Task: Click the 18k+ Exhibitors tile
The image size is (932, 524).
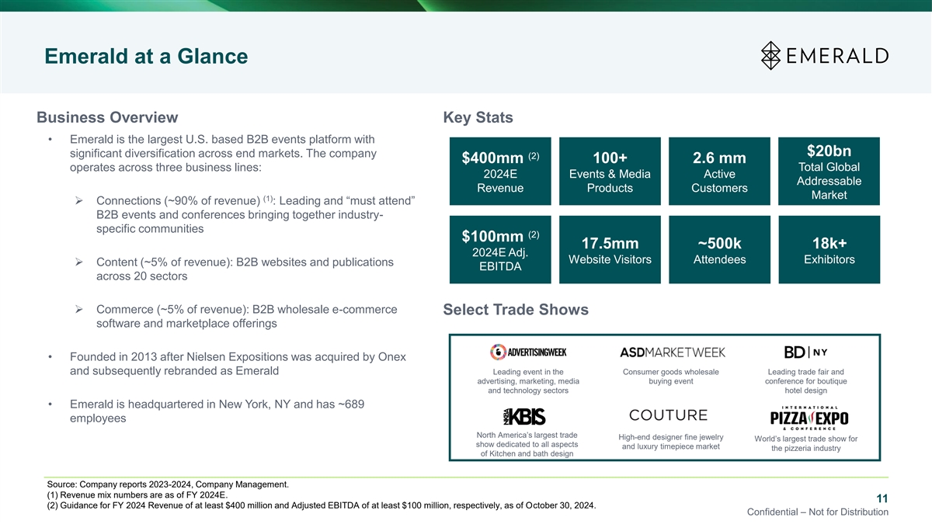Action: (829, 250)
